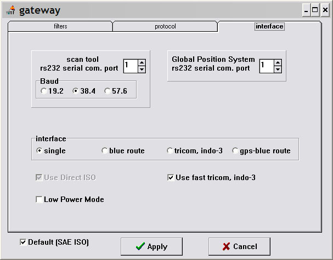This screenshot has height=260, width=333.
Task: Click the Apply button
Action: click(151, 246)
